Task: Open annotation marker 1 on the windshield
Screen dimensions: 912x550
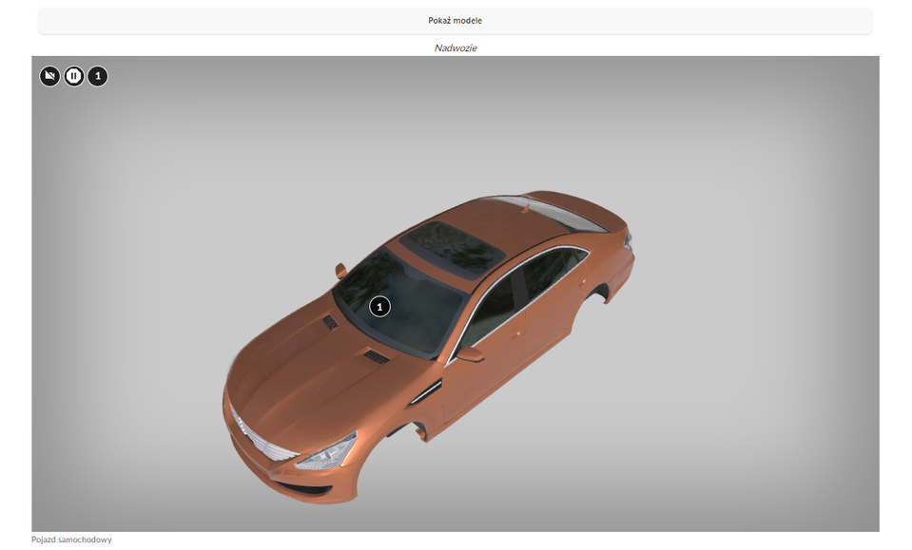Action: point(380,307)
